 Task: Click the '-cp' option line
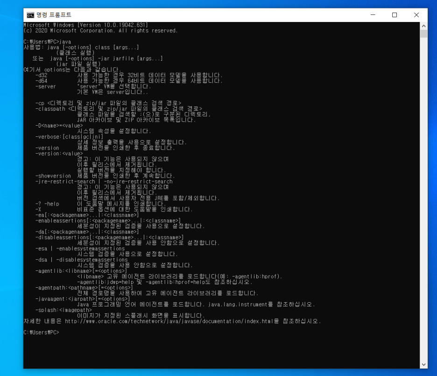click(108, 103)
